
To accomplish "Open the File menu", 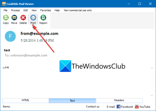I will point(5,10).
